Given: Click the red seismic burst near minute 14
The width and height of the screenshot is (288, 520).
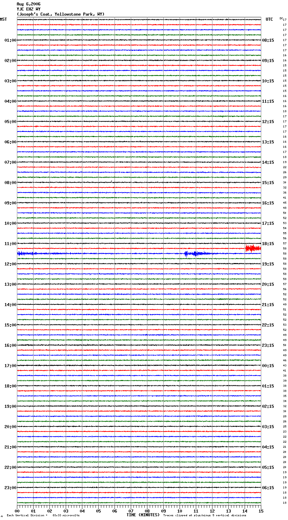Looking at the screenshot, I should click(x=253, y=248).
